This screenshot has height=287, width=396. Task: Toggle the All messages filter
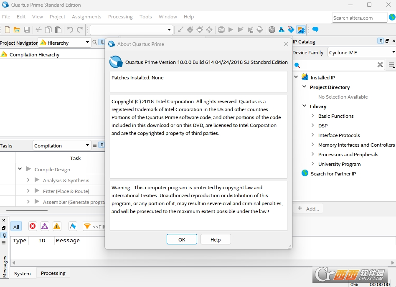click(x=16, y=227)
